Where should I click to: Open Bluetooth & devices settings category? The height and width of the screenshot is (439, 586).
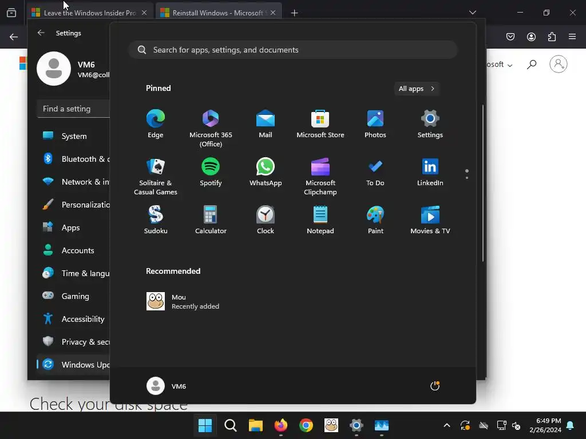click(x=73, y=159)
